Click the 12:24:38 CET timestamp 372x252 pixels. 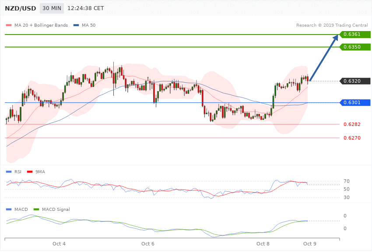pyautogui.click(x=86, y=8)
